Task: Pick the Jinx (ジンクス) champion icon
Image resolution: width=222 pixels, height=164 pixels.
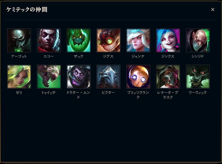Action: click(x=168, y=40)
